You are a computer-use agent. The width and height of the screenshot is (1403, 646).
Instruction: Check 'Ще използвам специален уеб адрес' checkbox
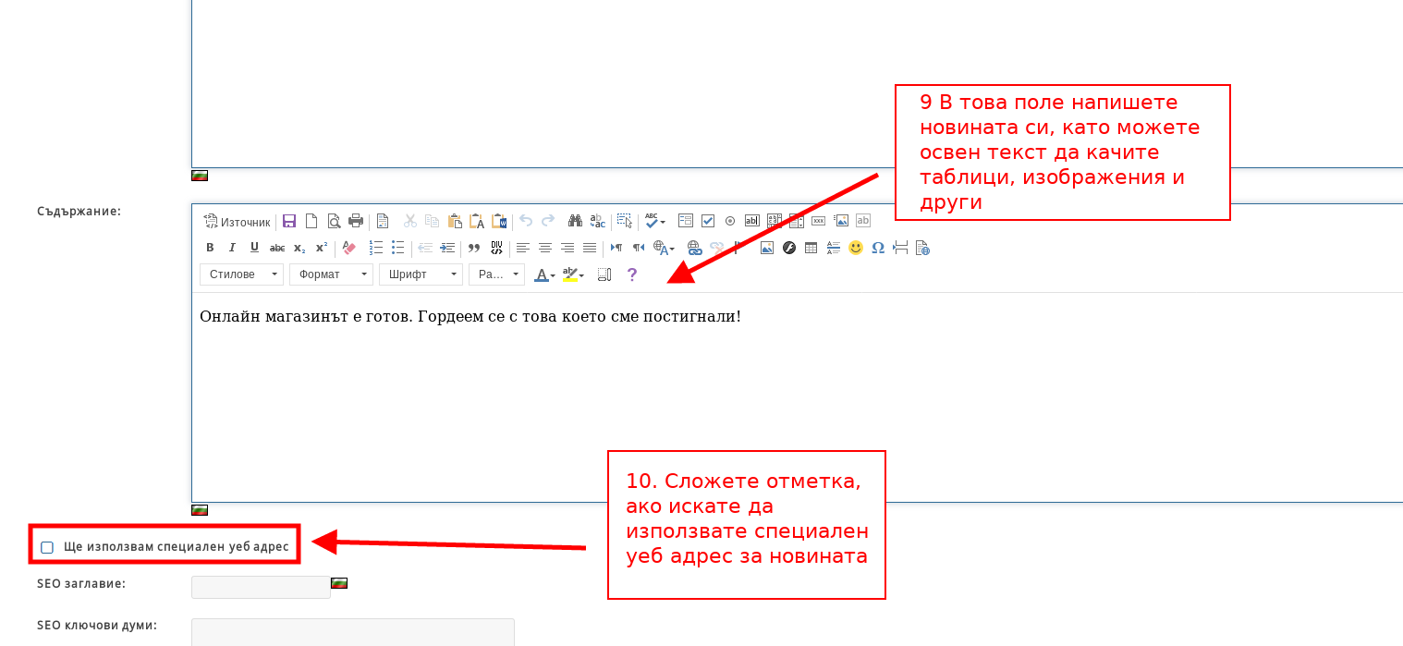tap(47, 547)
